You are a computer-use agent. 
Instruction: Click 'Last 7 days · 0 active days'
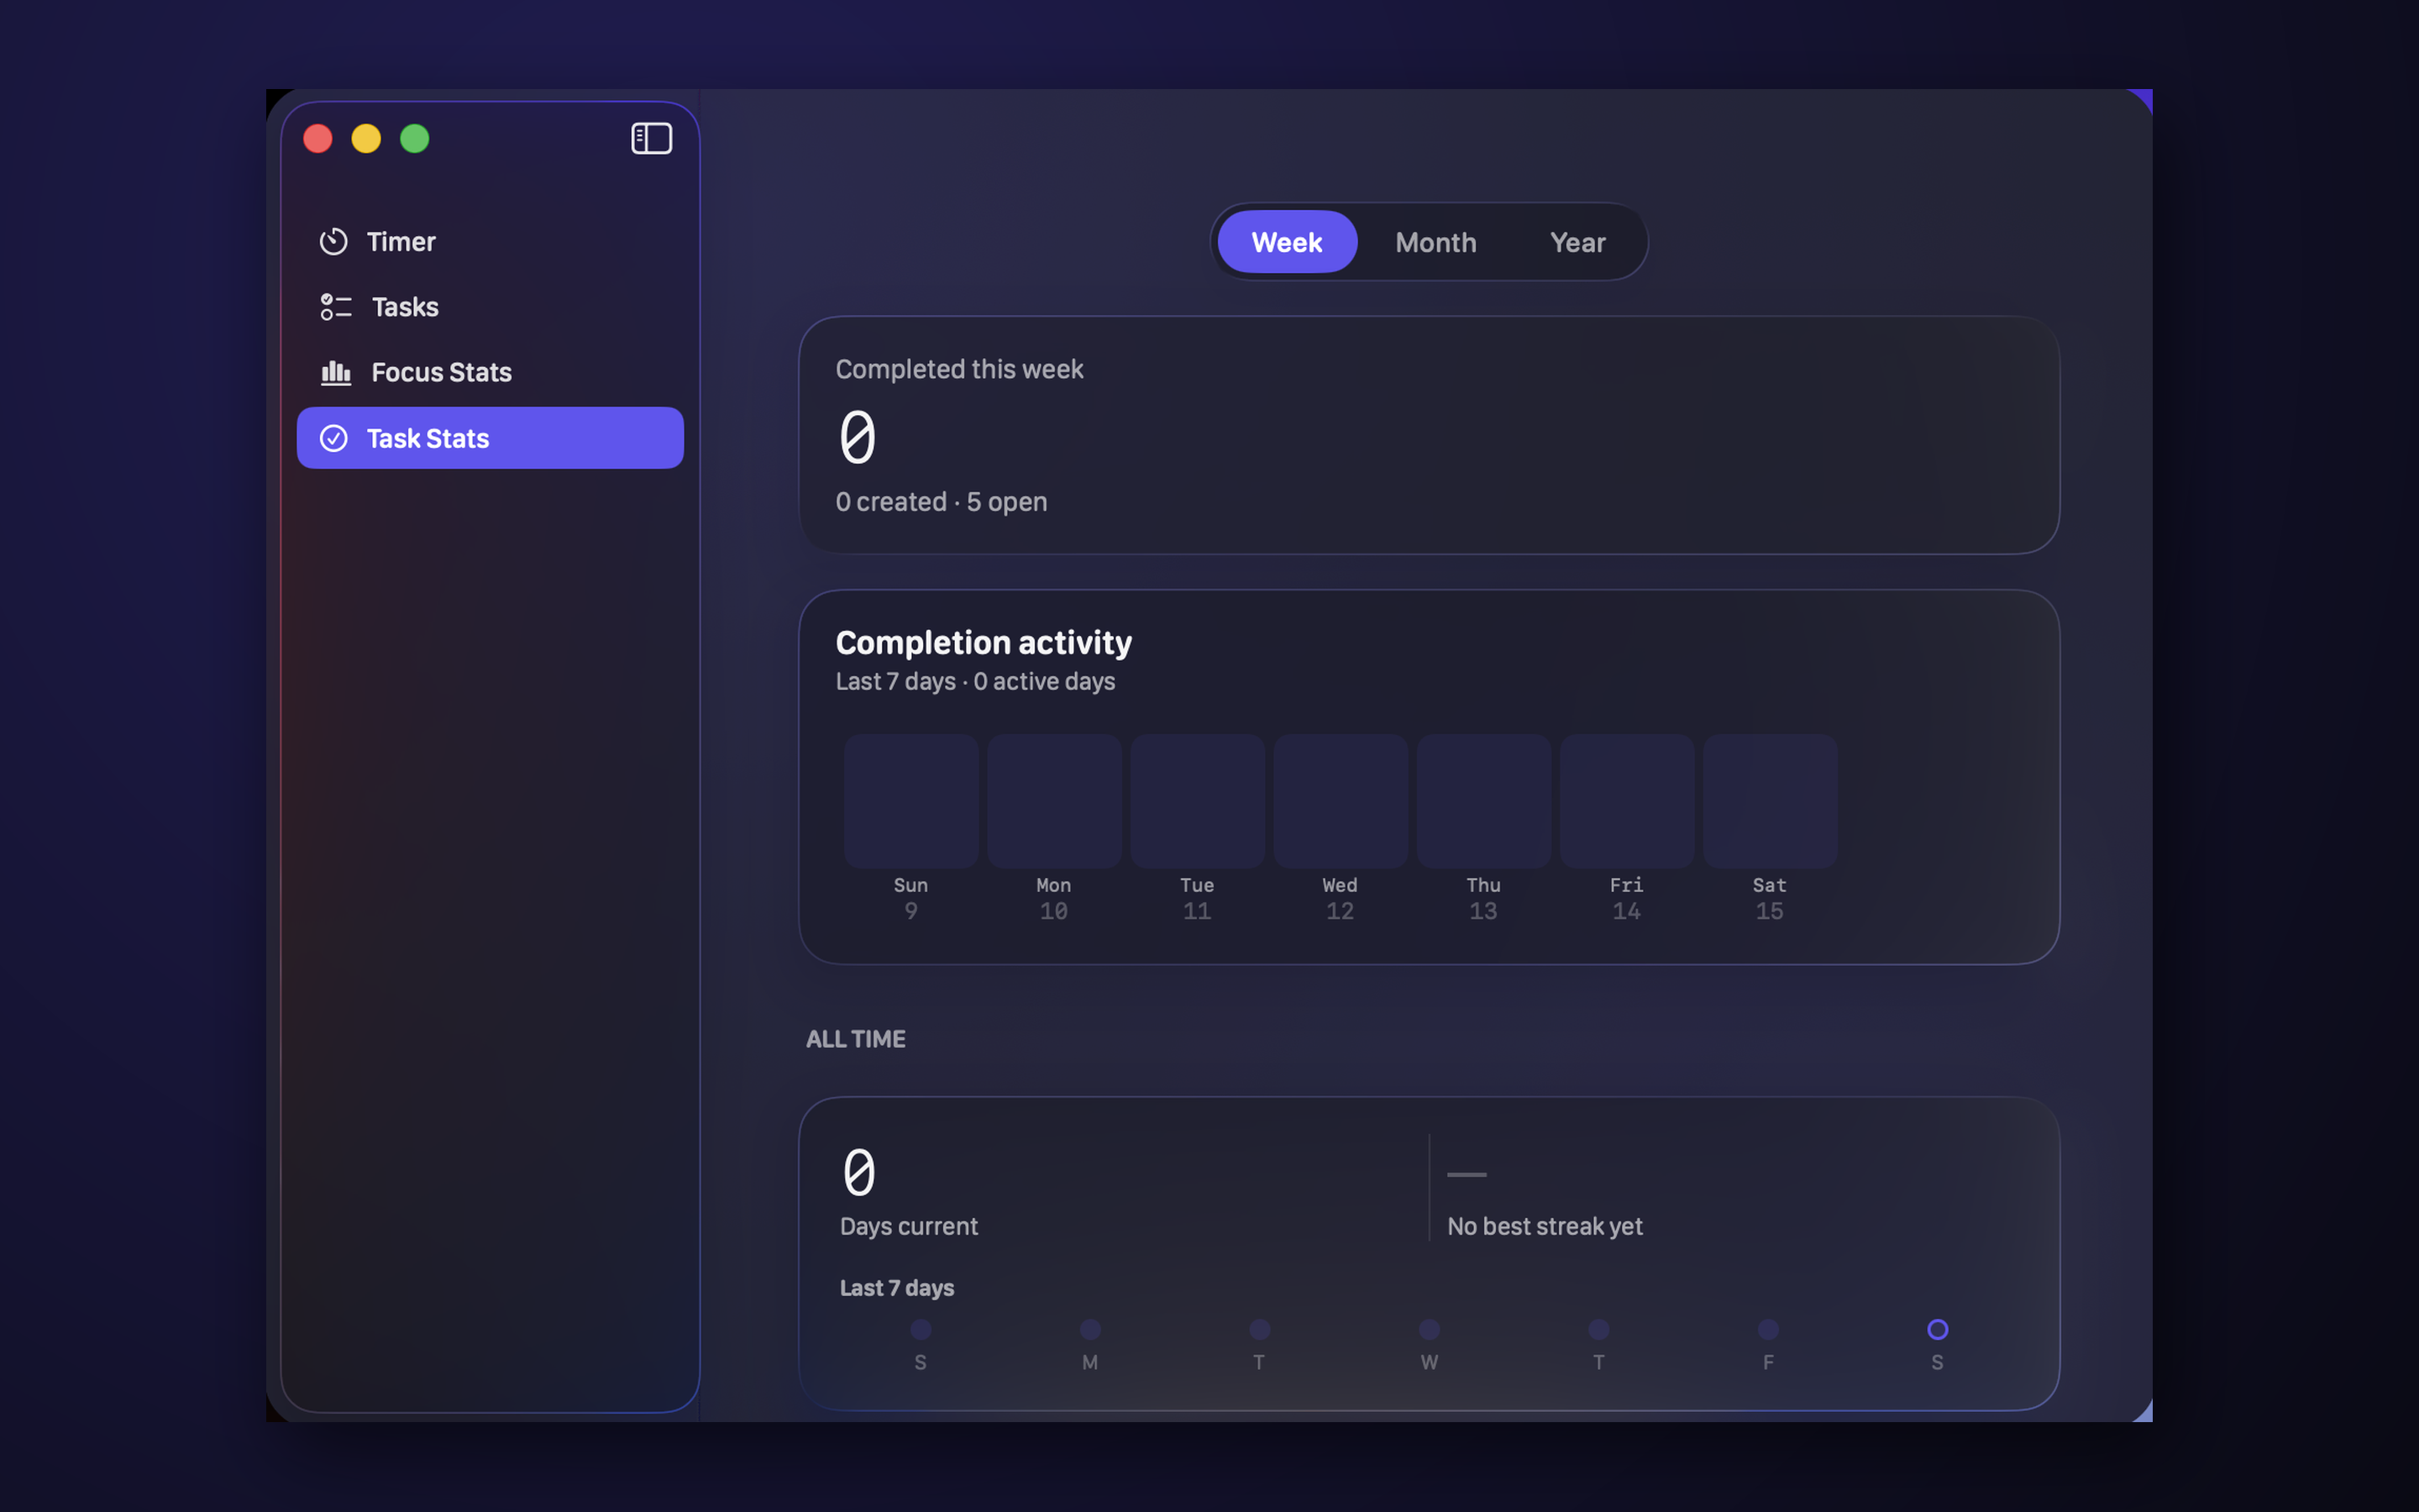click(974, 681)
